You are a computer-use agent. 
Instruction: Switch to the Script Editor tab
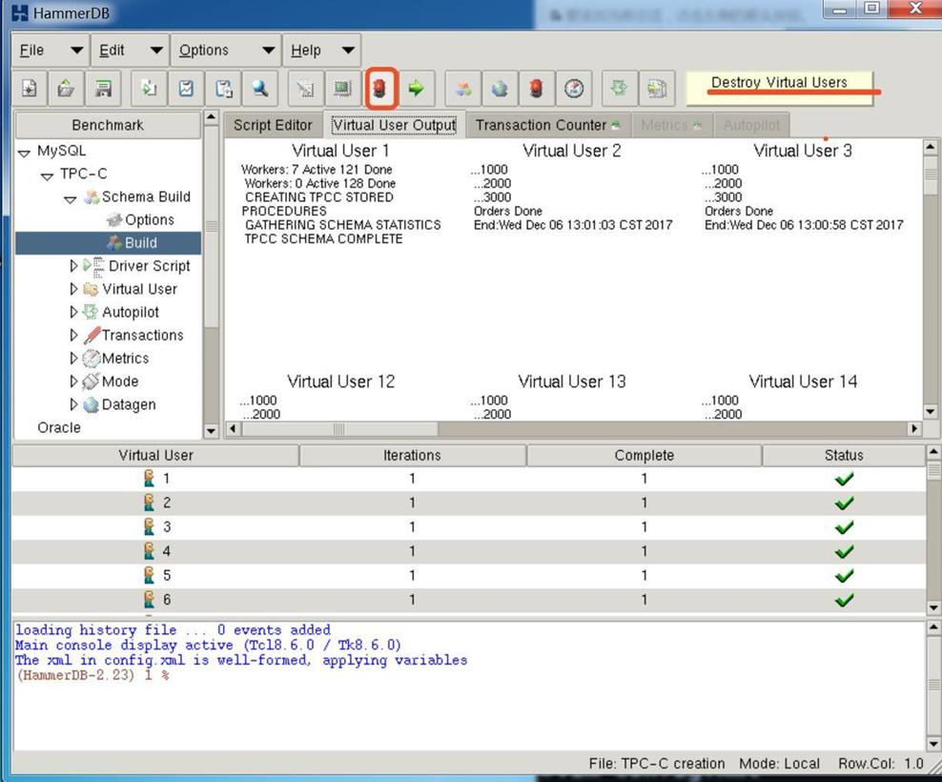click(273, 125)
